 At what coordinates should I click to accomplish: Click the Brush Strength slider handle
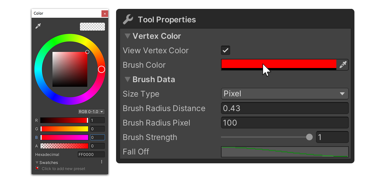point(309,137)
